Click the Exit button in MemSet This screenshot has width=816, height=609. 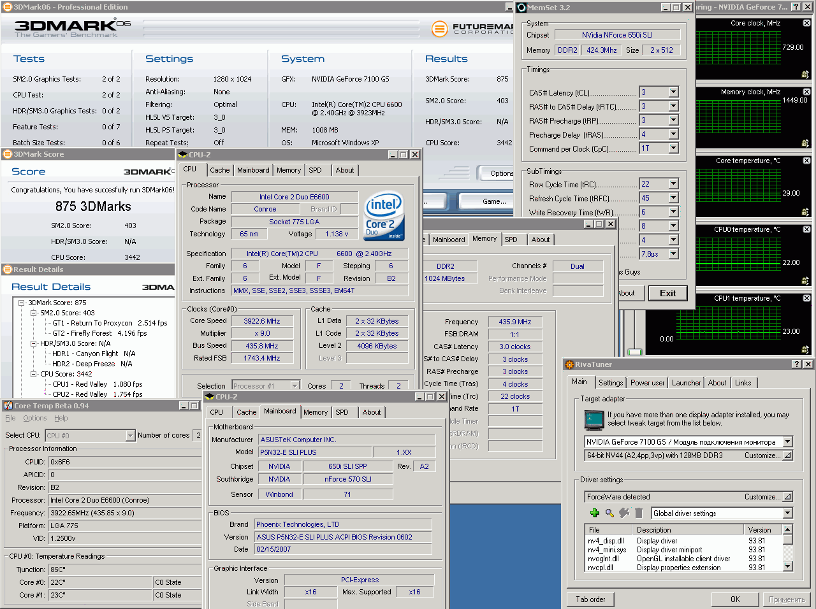coord(668,294)
